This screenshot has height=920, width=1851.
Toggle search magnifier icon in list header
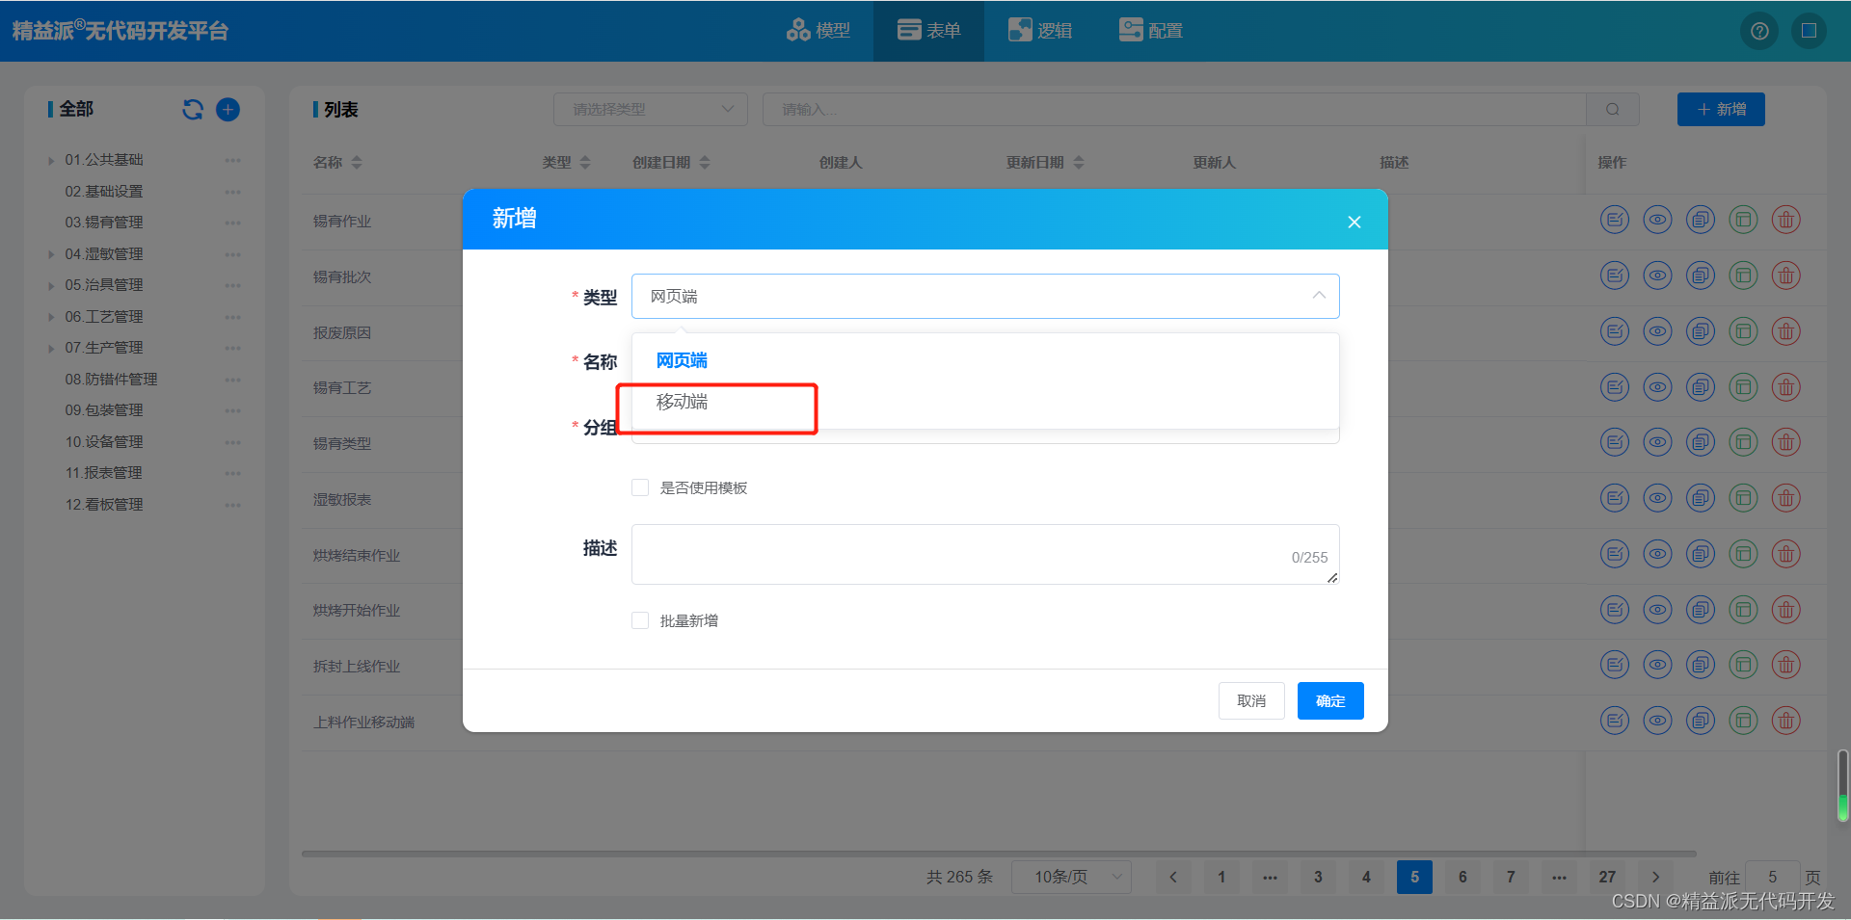[x=1612, y=109]
